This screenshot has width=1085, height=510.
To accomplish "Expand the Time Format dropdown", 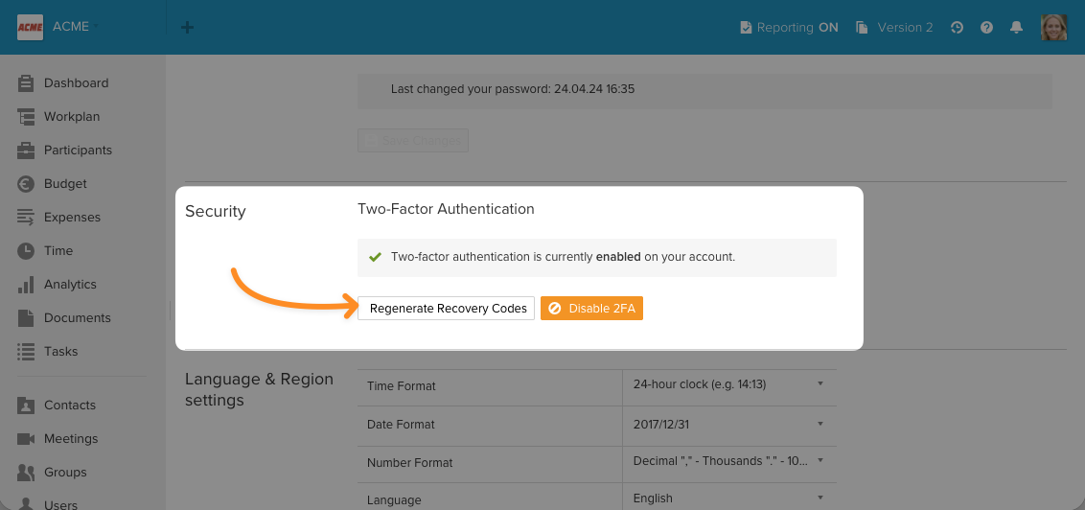I will [729, 384].
